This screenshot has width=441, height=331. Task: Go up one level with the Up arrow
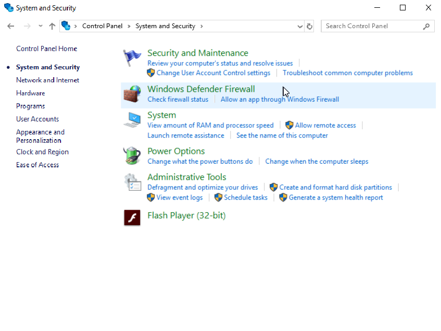[52, 26]
